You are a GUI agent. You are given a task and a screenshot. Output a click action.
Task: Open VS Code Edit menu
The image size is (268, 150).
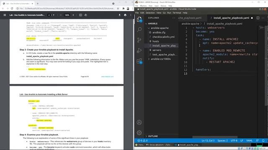click(x=142, y=12)
